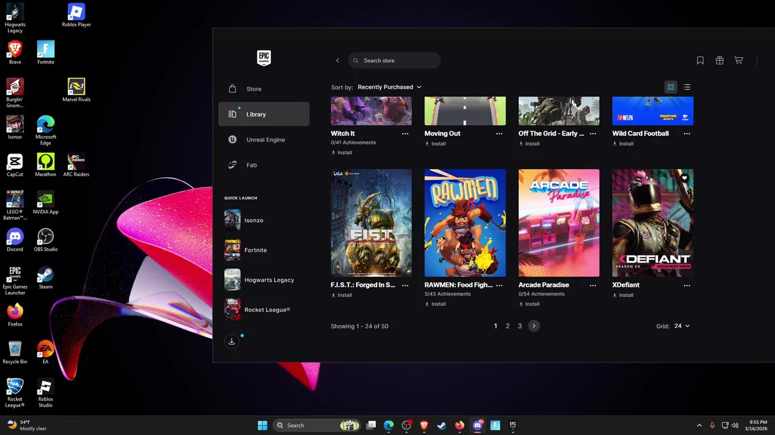The image size is (775, 435).
Task: Open the wishlist bookmark icon
Action: 700,60
